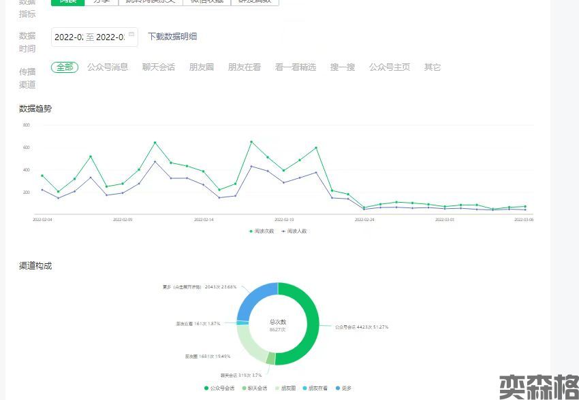Choose the 朋友圈 channel filter

click(x=202, y=67)
